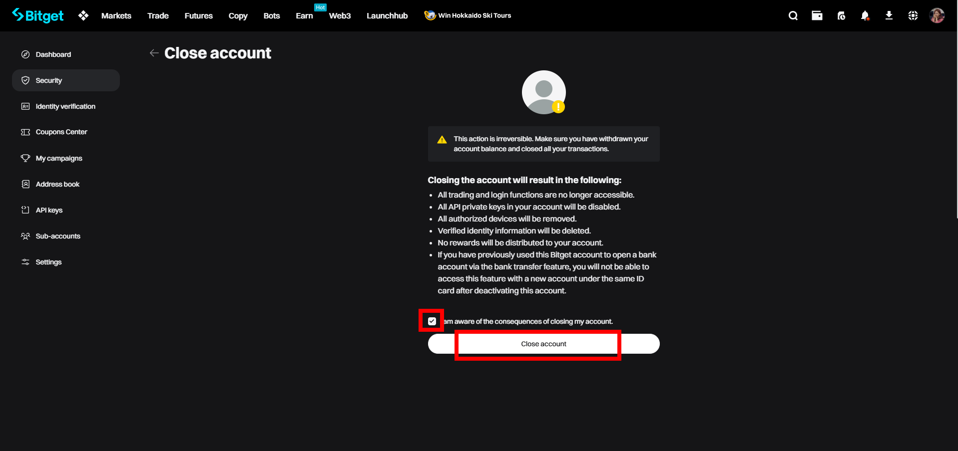This screenshot has height=451, width=958.
Task: Click the Address book icon
Action: pyautogui.click(x=25, y=184)
